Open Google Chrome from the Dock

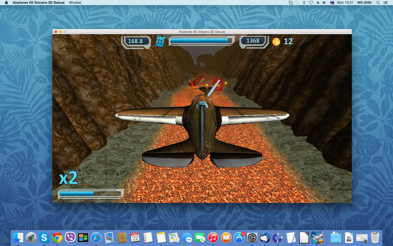point(57,238)
